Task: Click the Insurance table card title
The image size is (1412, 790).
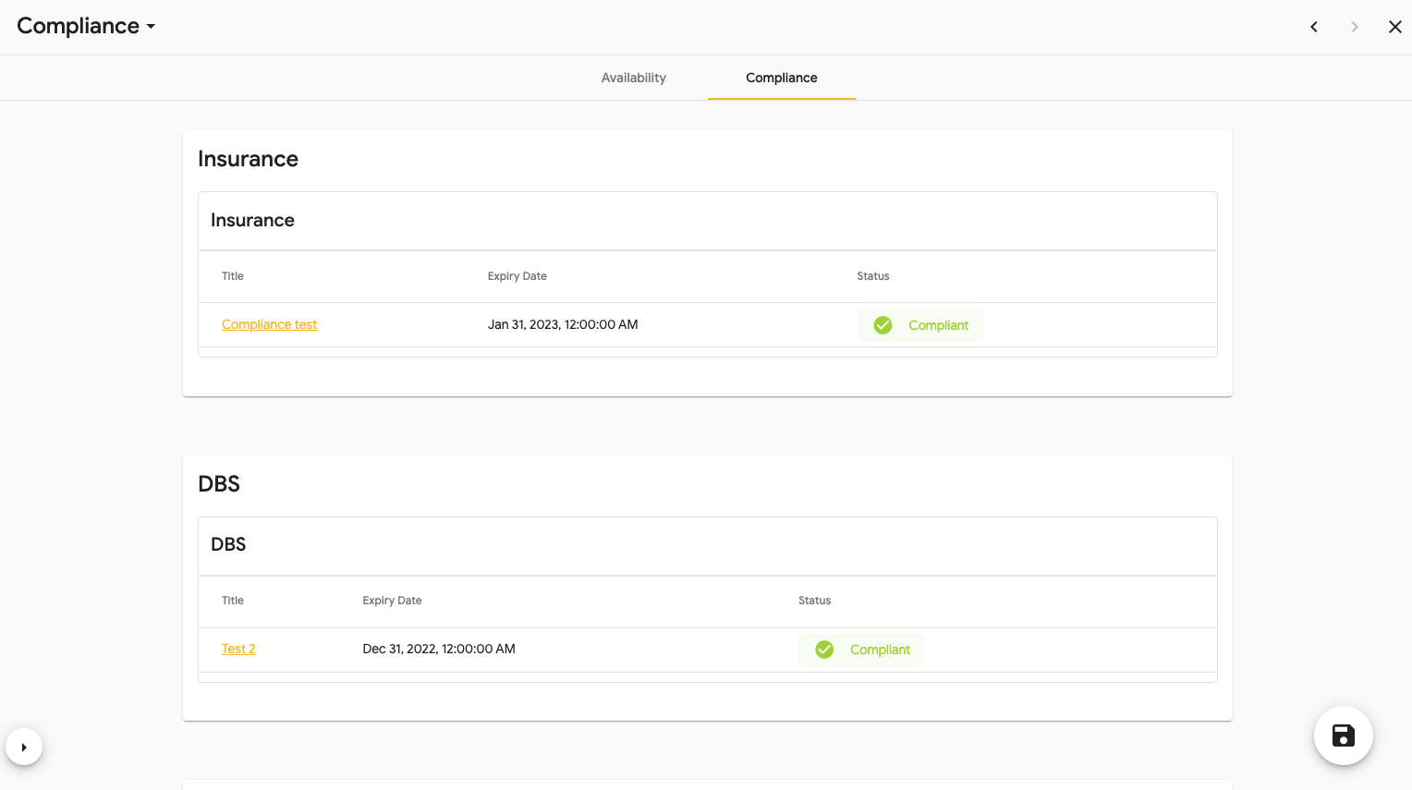Action: click(252, 220)
